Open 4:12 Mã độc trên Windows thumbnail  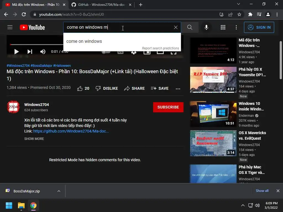point(213,51)
